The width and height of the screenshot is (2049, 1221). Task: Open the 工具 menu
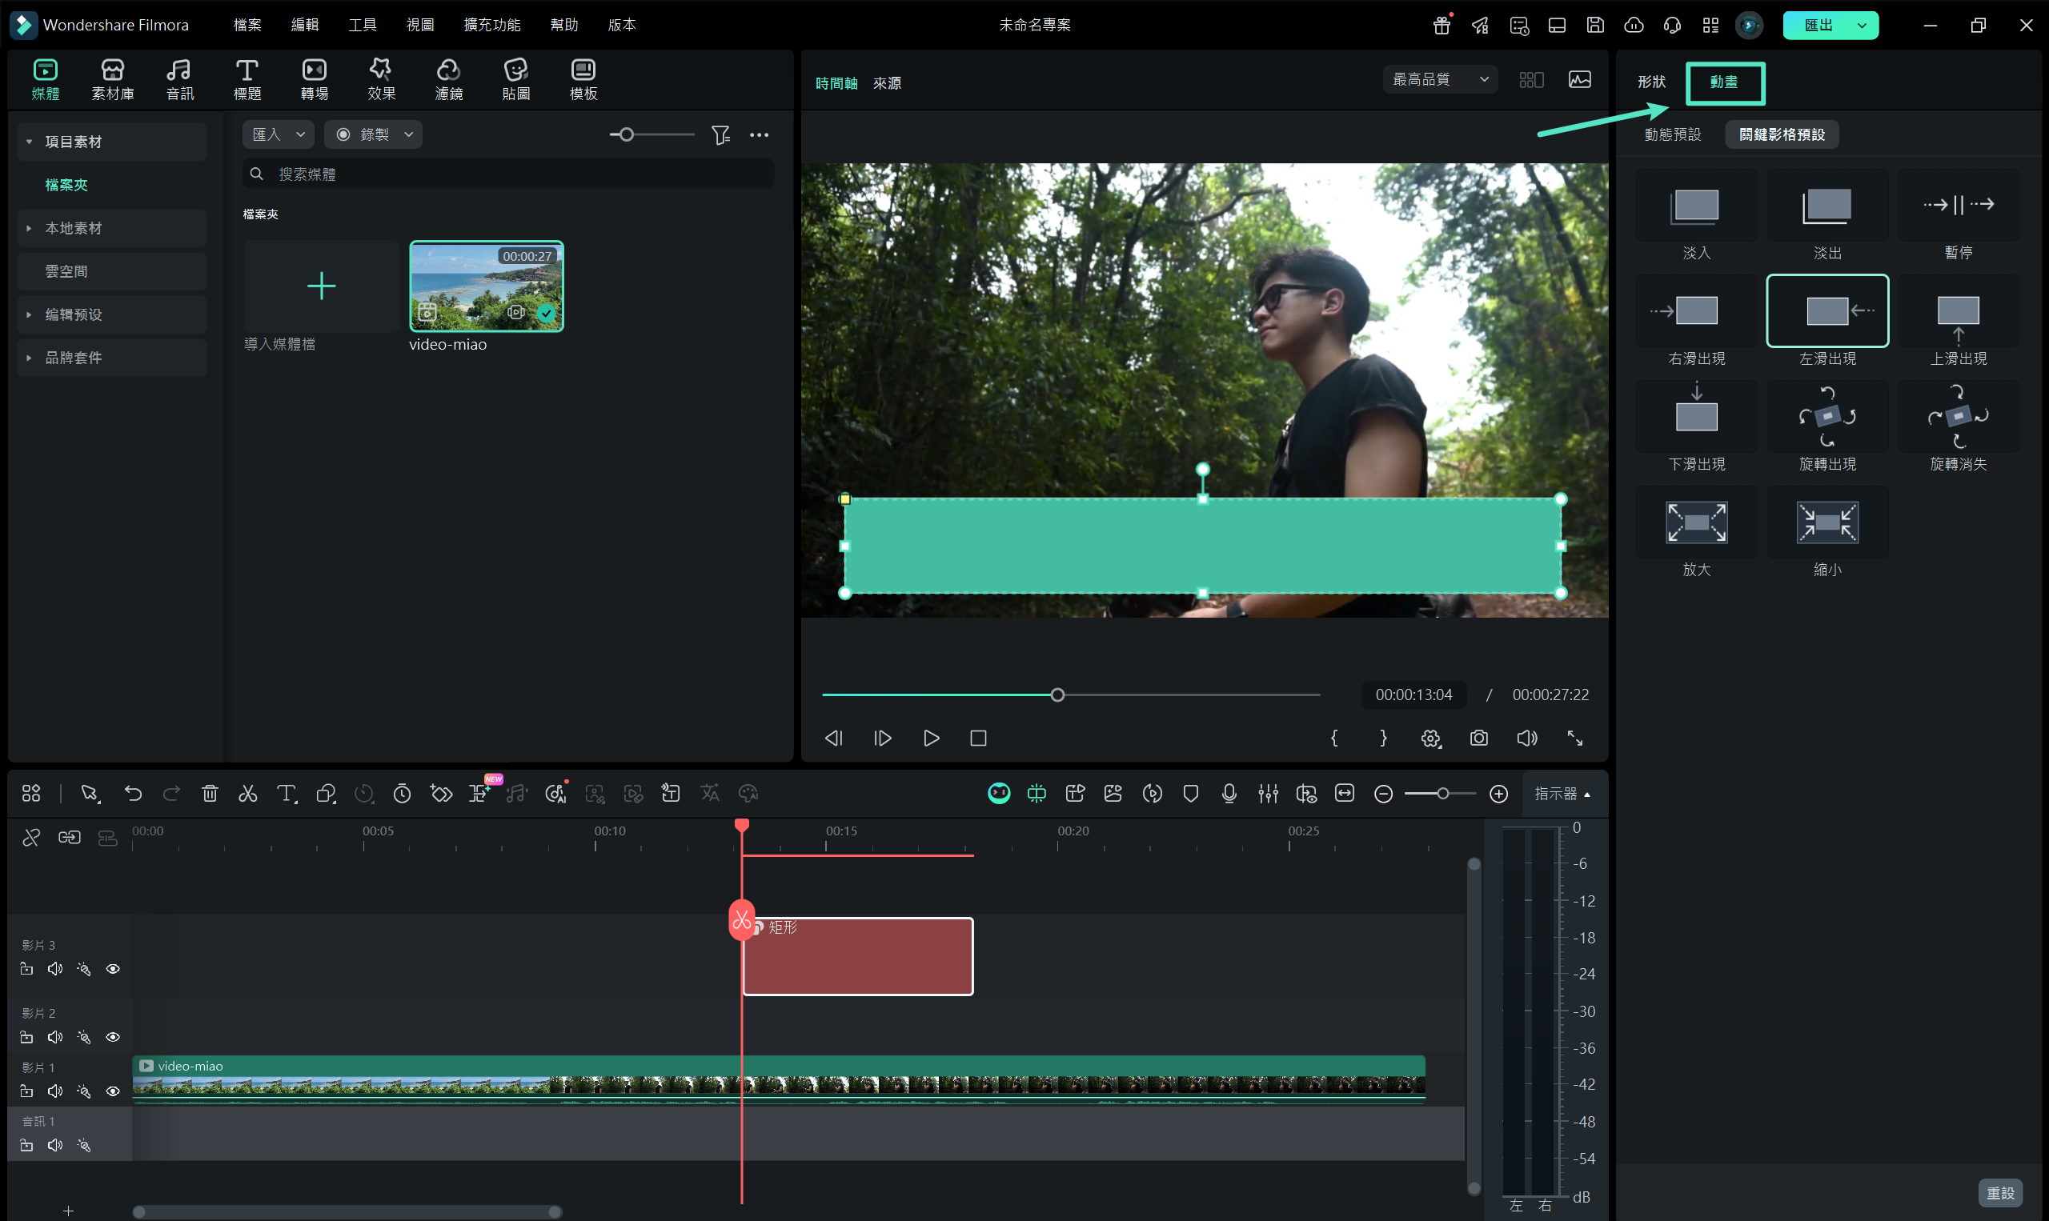point(362,25)
